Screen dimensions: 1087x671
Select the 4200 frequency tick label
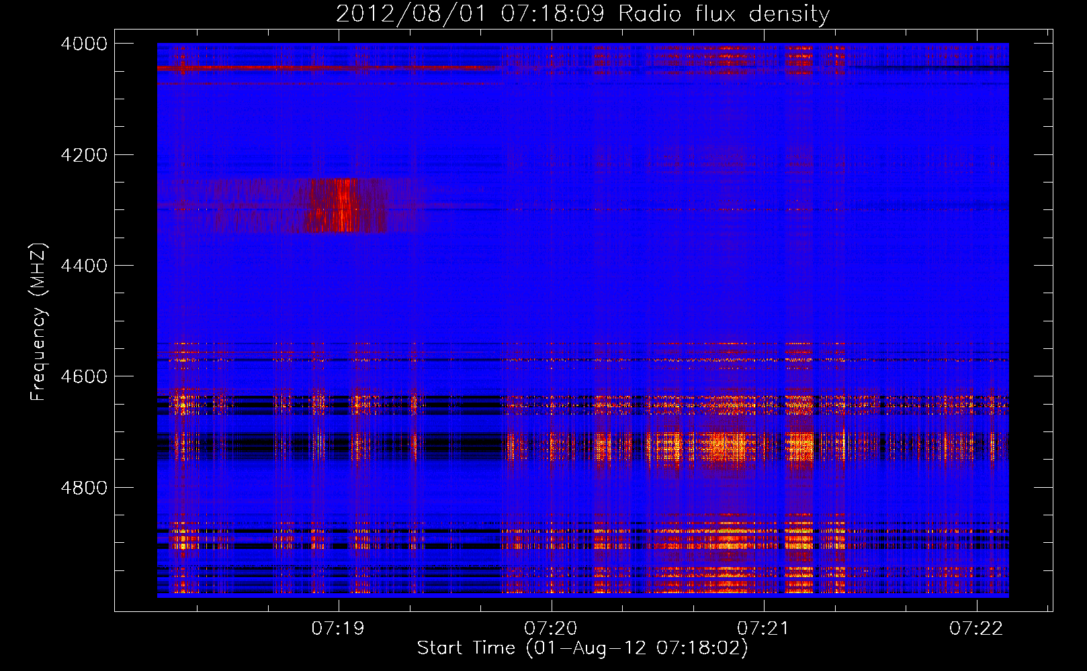pyautogui.click(x=84, y=155)
